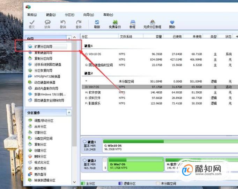Select 分配空闲空间 operation
238x189 pixels.
point(40,139)
